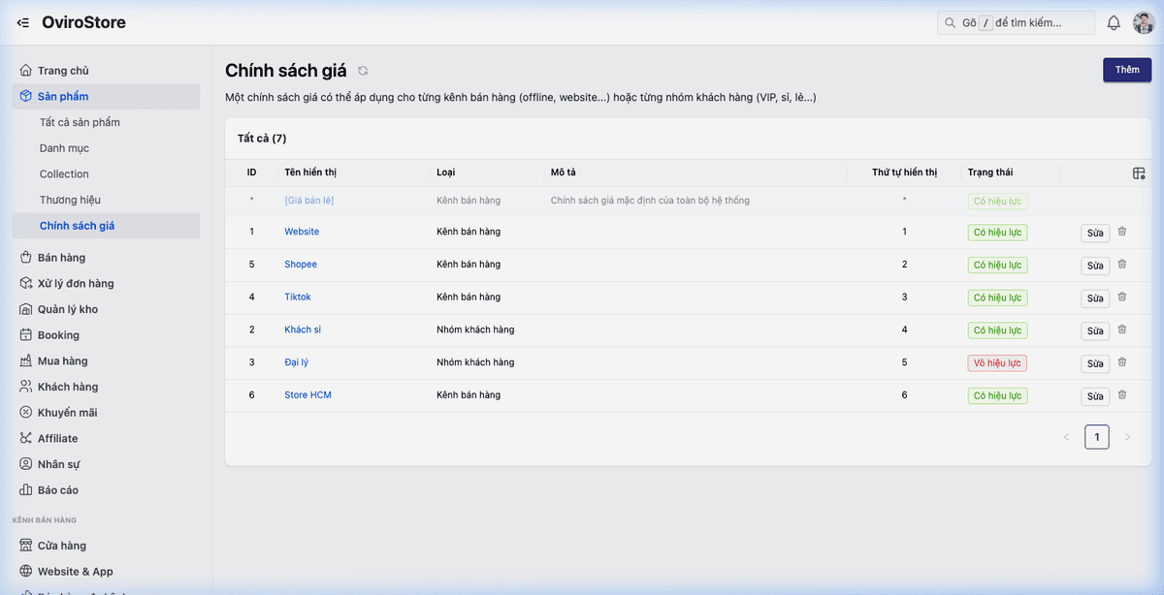Click trash icon for Tiktok row
This screenshot has width=1164, height=595.
tap(1122, 297)
